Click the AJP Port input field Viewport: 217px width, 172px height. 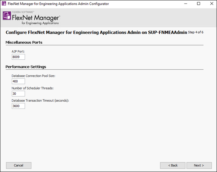pyautogui.click(x=18, y=57)
